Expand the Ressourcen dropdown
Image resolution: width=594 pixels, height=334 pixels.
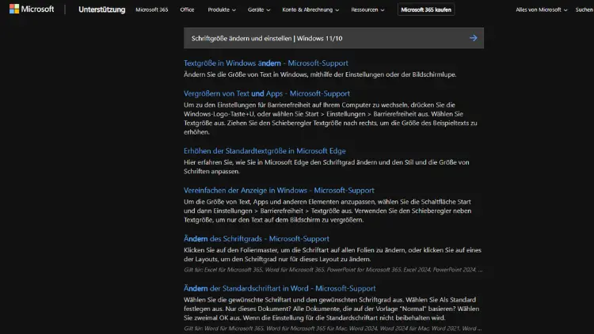coord(367,9)
